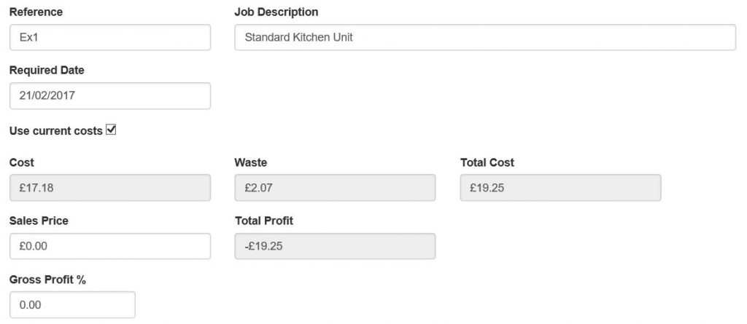The image size is (747, 324).
Task: Focus the Job Description text box
Action: [x=485, y=37]
